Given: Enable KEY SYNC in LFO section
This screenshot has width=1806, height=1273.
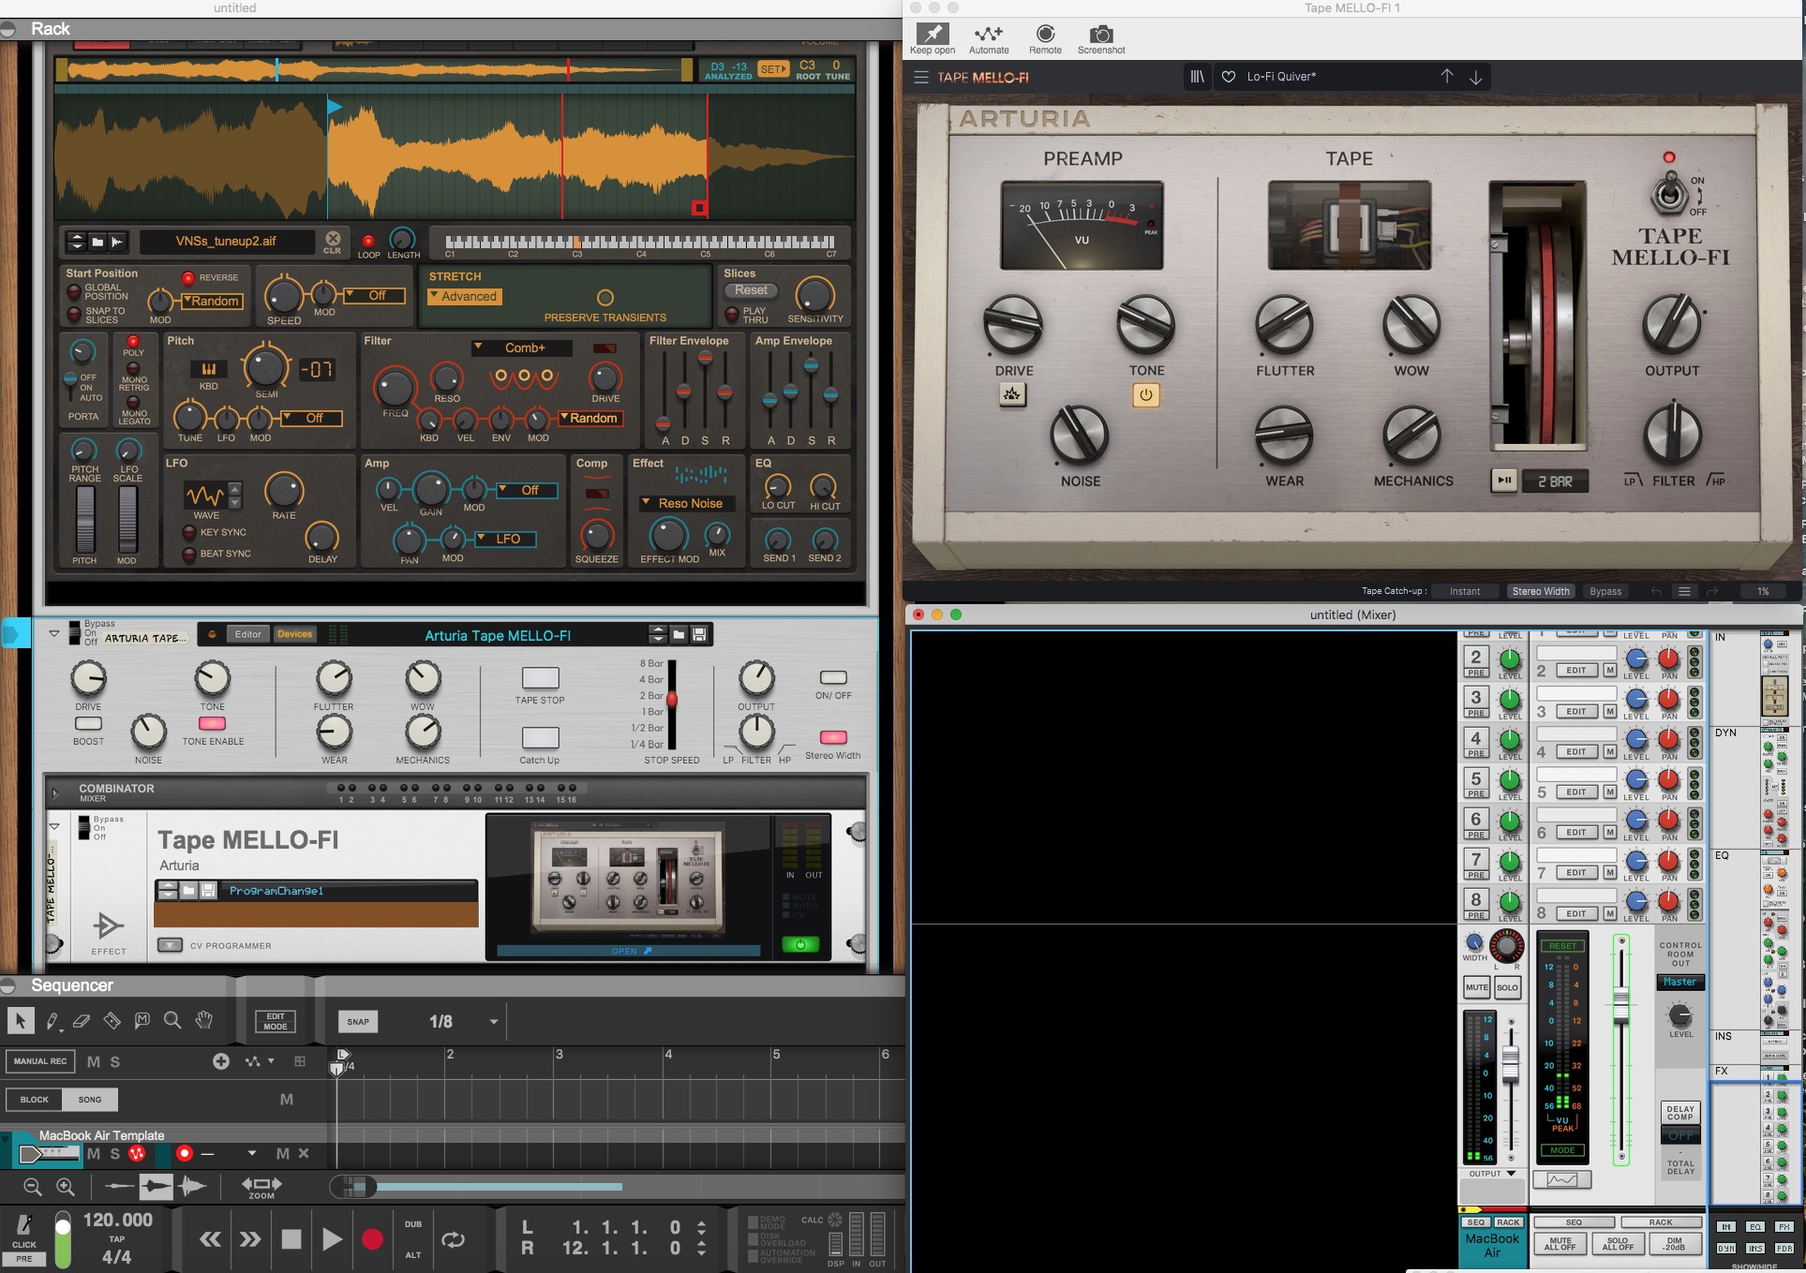Looking at the screenshot, I should pos(188,533).
